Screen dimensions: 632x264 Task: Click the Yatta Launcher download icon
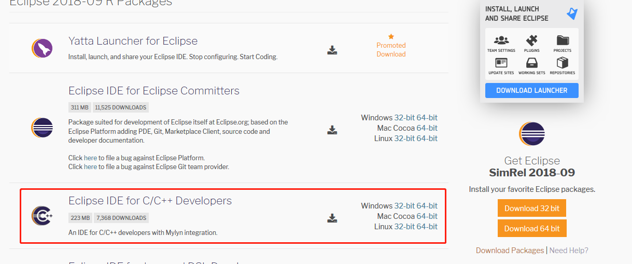click(x=332, y=50)
